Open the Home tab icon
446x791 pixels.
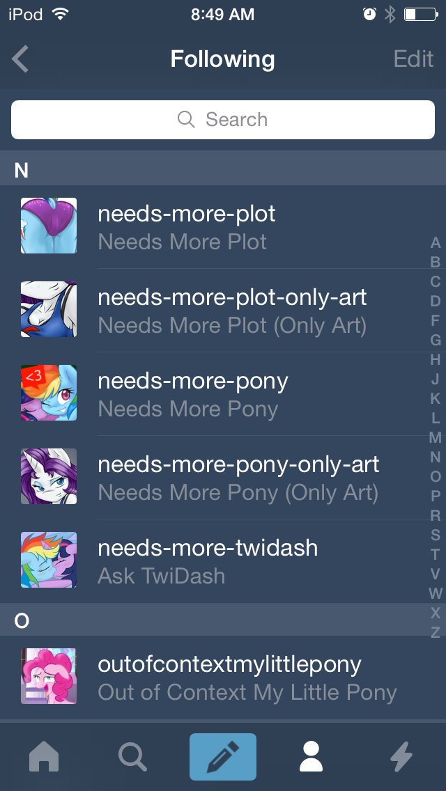click(x=44, y=757)
